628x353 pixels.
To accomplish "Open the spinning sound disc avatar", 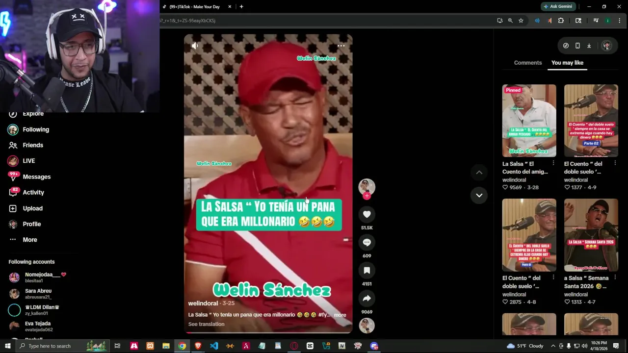I will coord(366,326).
